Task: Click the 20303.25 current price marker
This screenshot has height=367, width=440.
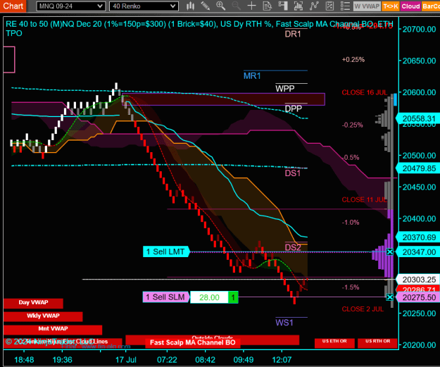Action: (x=418, y=280)
